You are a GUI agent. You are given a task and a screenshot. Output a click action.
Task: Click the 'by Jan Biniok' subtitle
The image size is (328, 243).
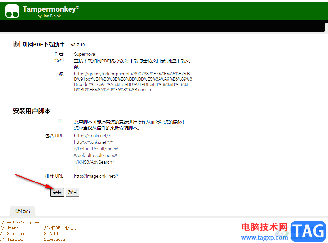click(49, 16)
